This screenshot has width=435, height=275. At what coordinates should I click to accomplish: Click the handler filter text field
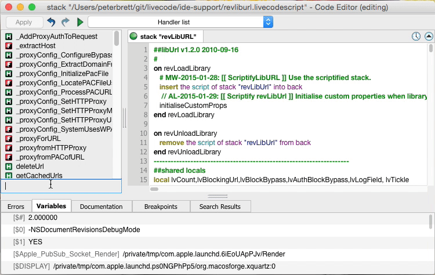pos(60,186)
